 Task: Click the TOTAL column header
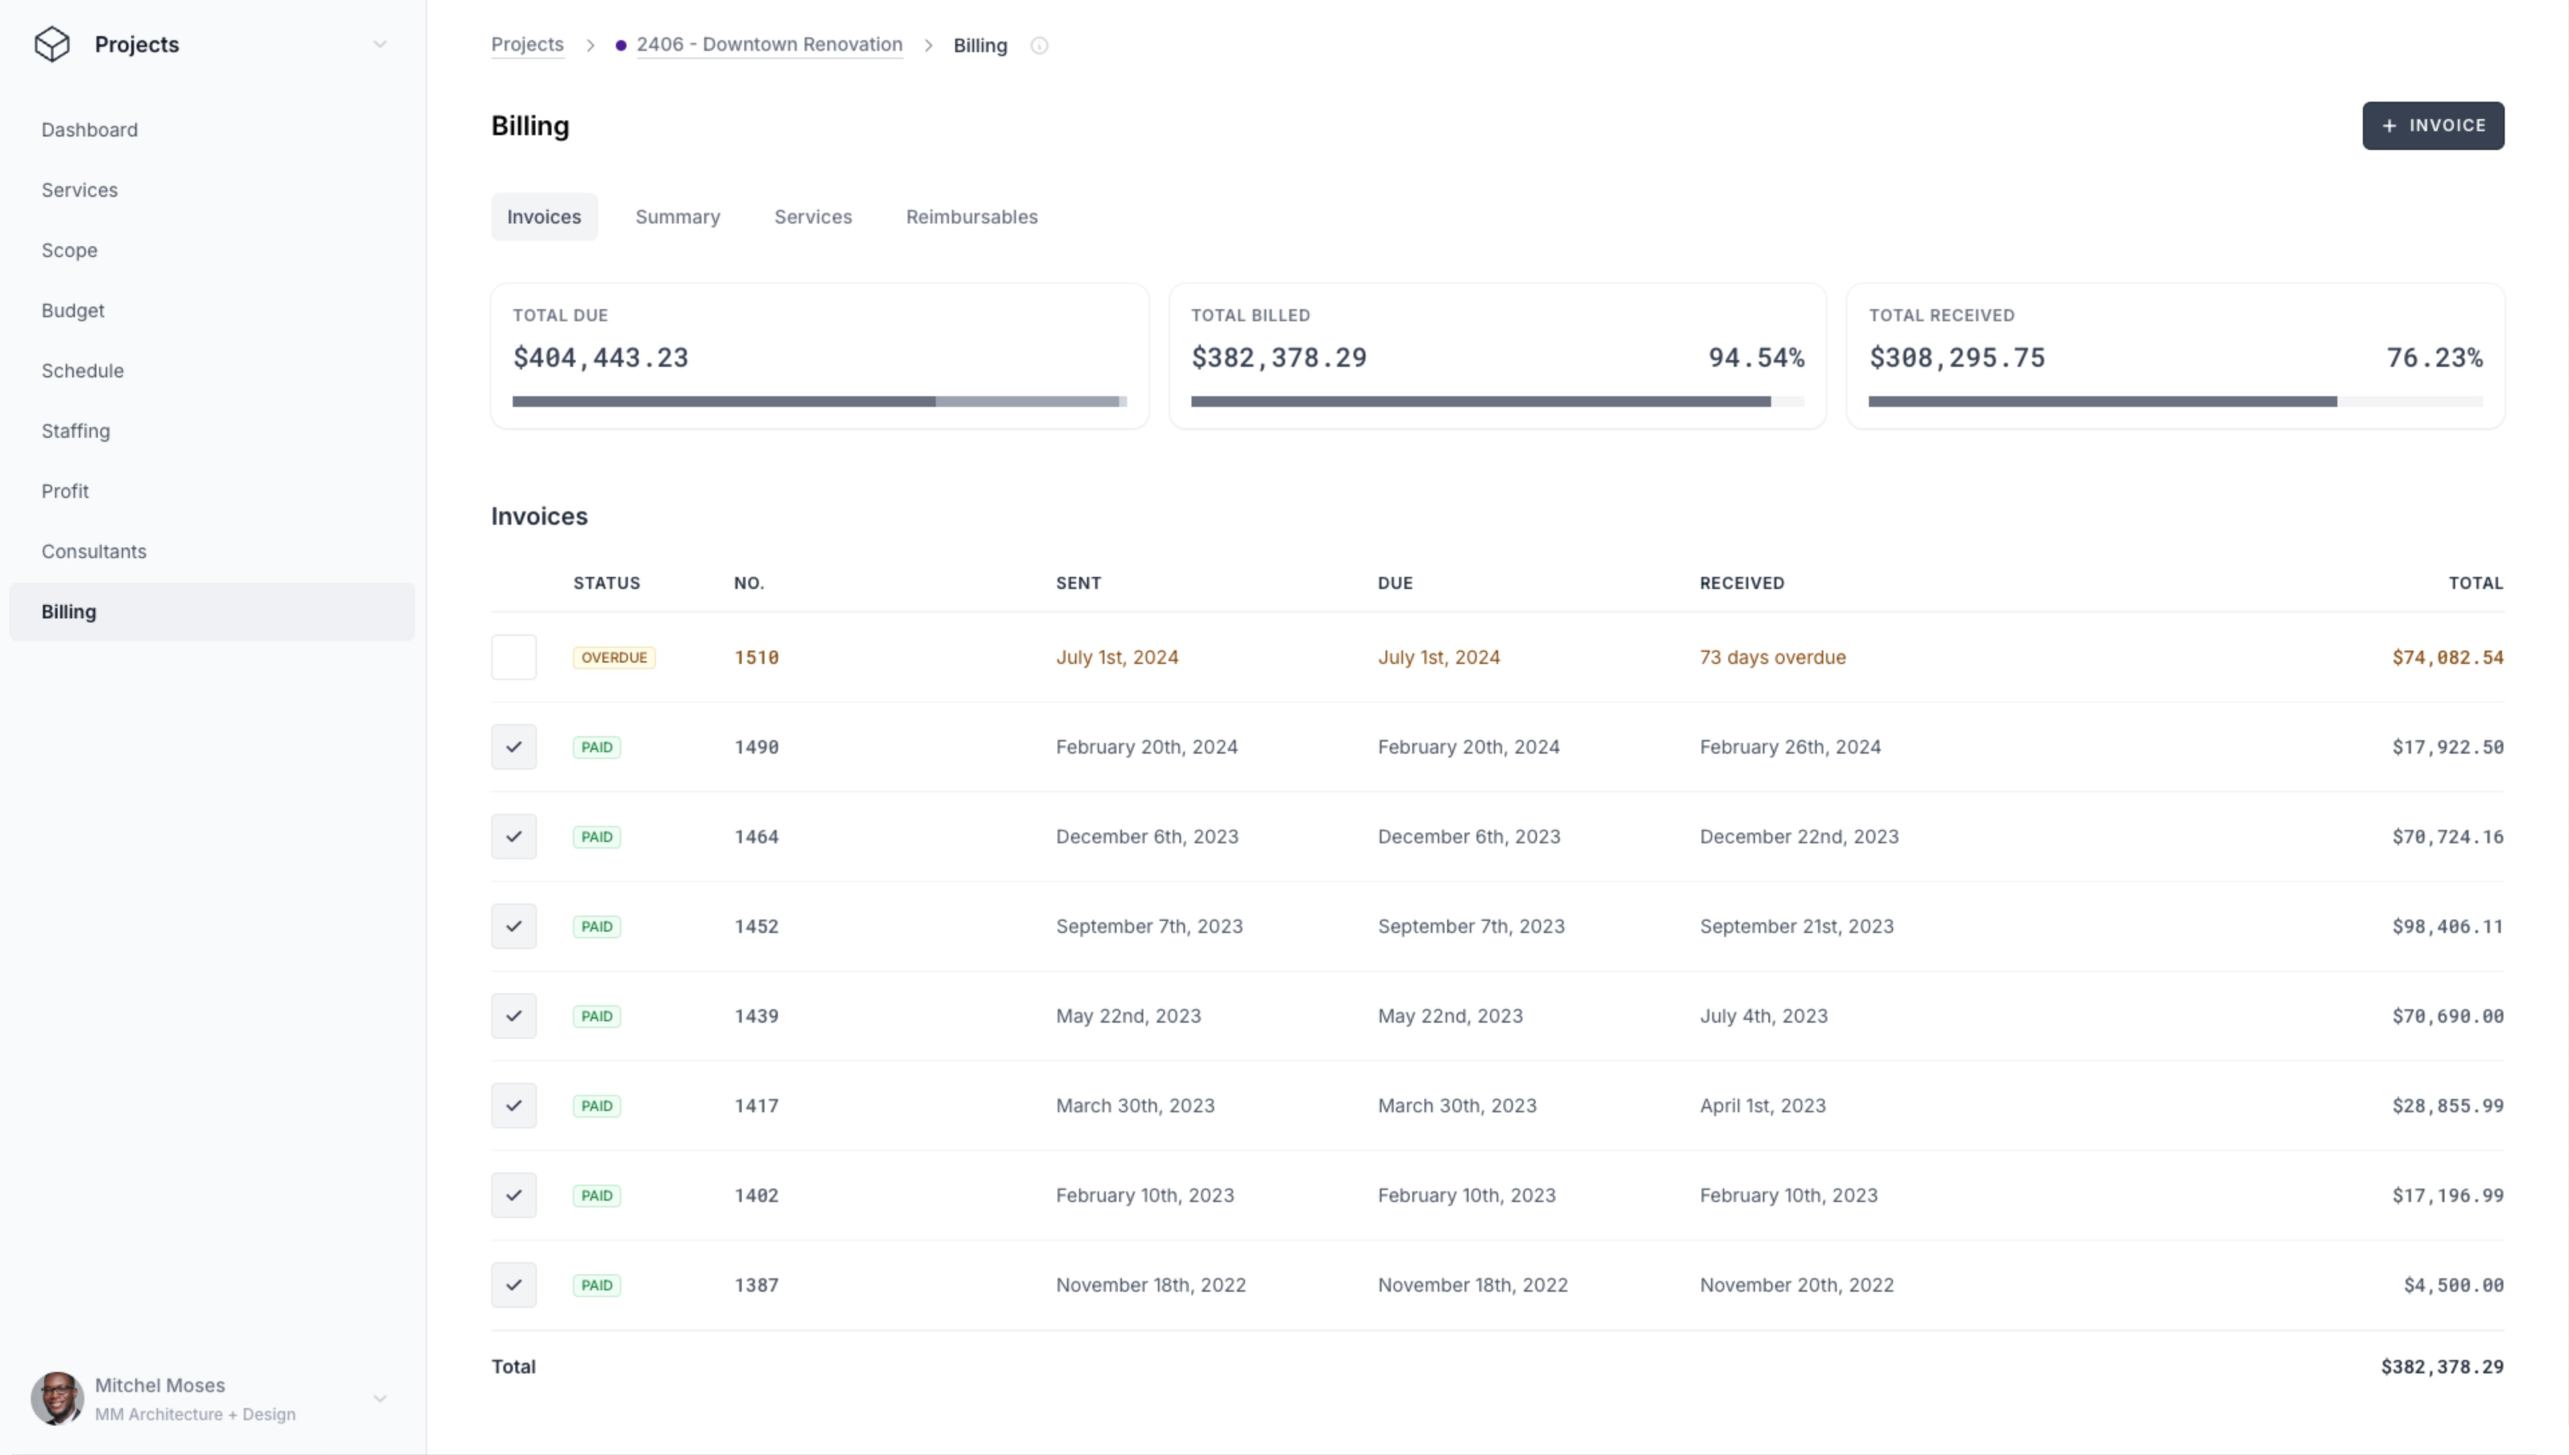click(x=2475, y=582)
